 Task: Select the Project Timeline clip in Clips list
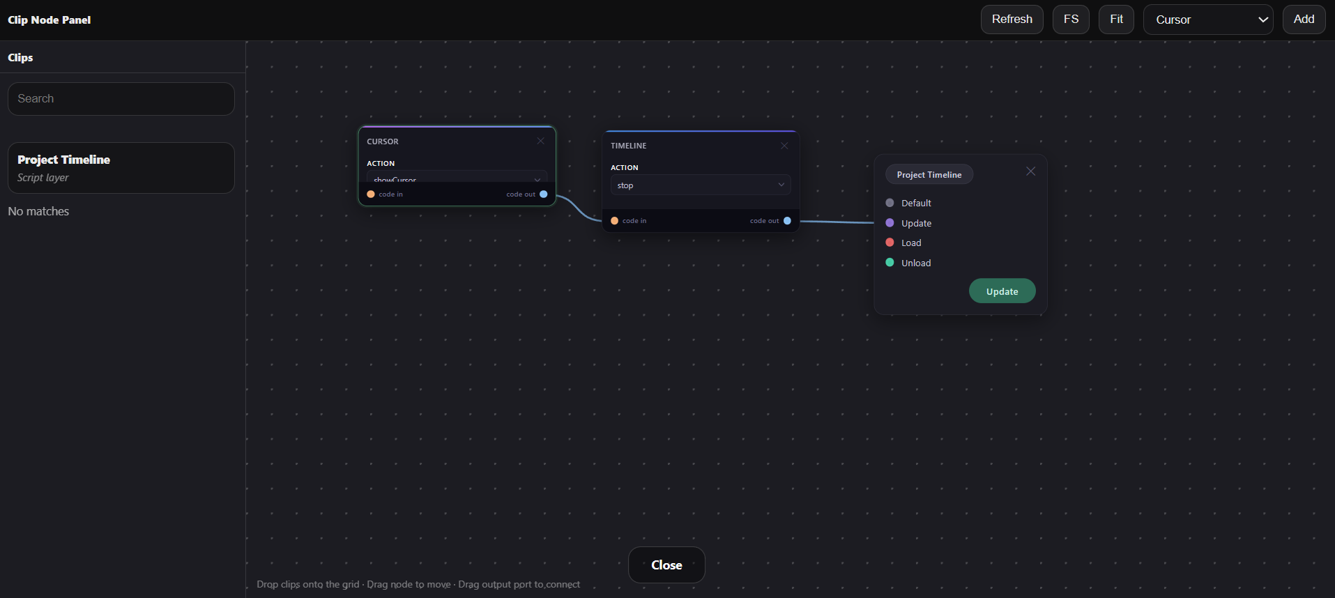click(x=121, y=168)
